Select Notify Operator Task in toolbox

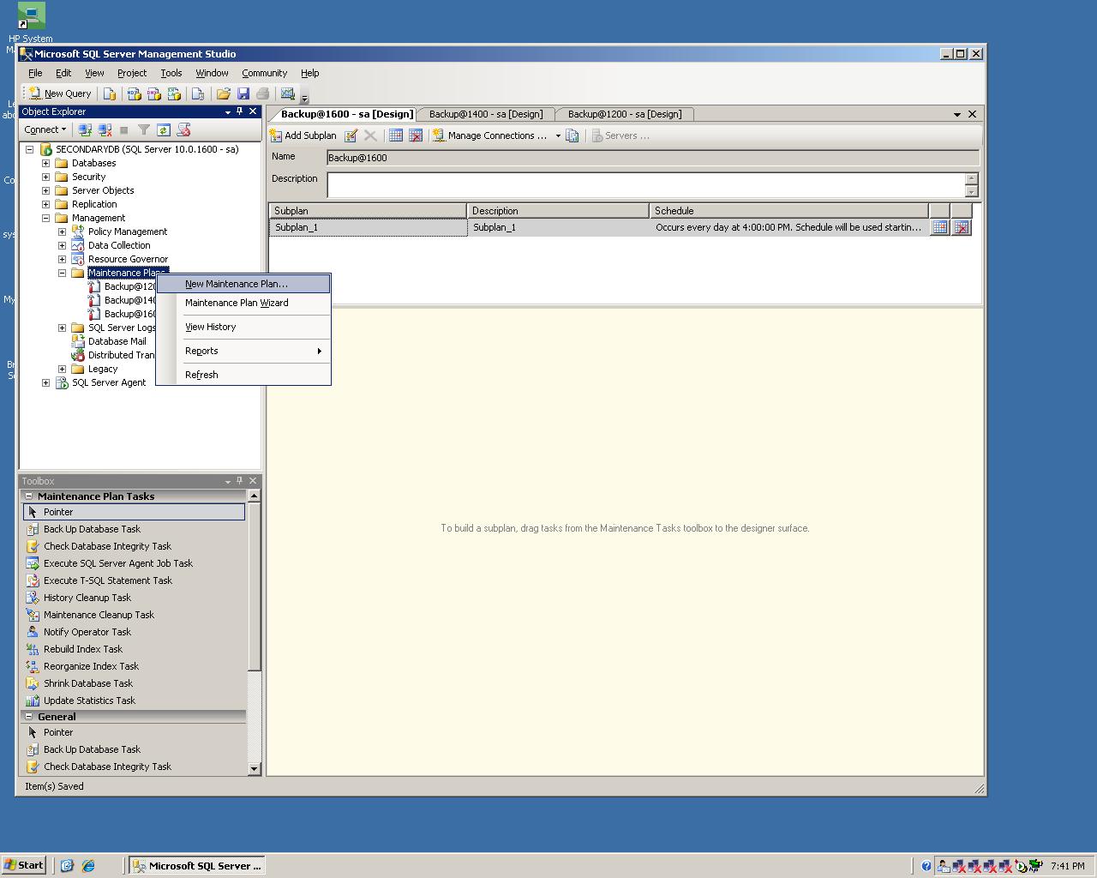(x=134, y=632)
